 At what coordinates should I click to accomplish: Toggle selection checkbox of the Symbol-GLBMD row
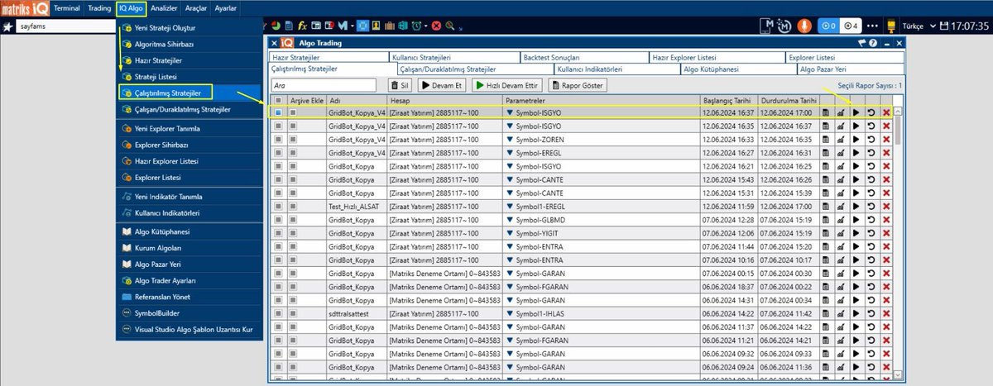point(278,219)
